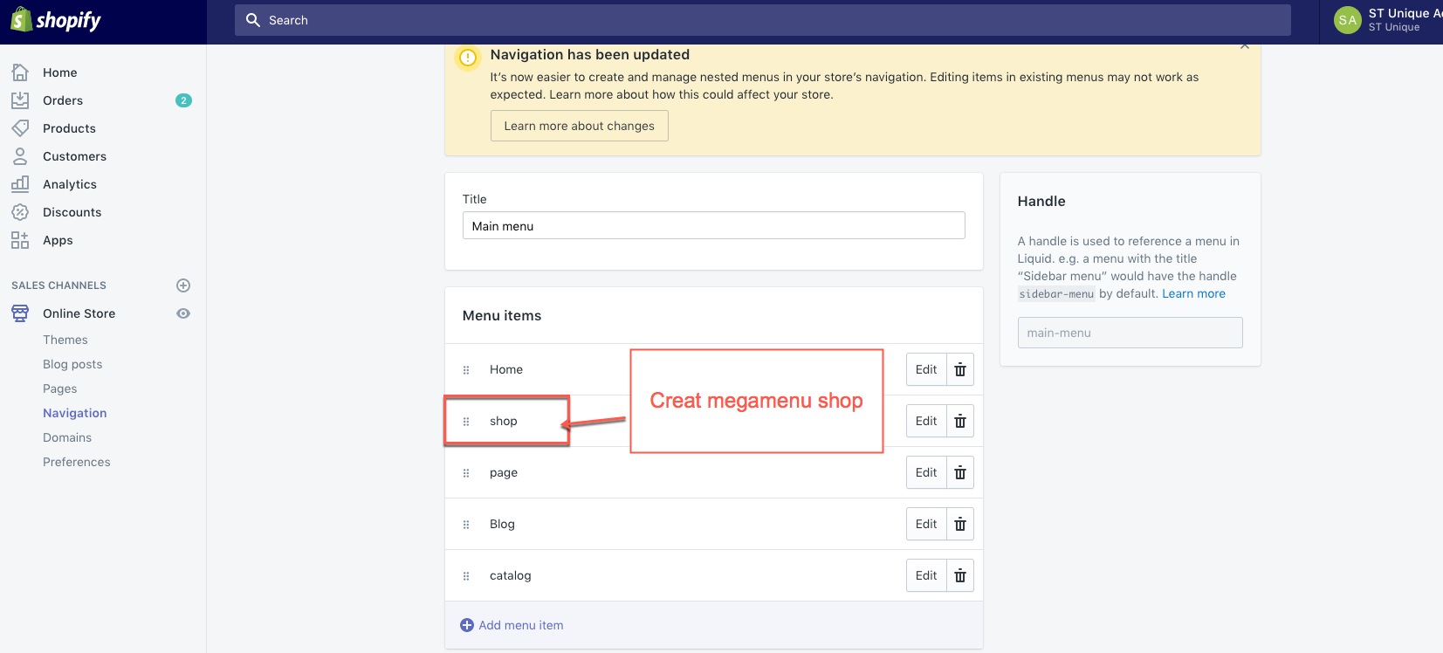Open Domains under Online Store
1443x653 pixels.
point(67,437)
